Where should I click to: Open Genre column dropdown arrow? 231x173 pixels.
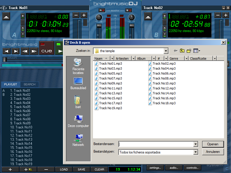tap(186, 59)
